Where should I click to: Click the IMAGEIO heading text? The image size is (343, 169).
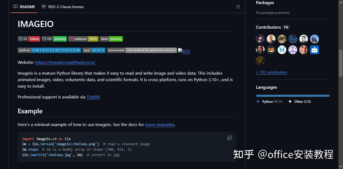(x=36, y=24)
